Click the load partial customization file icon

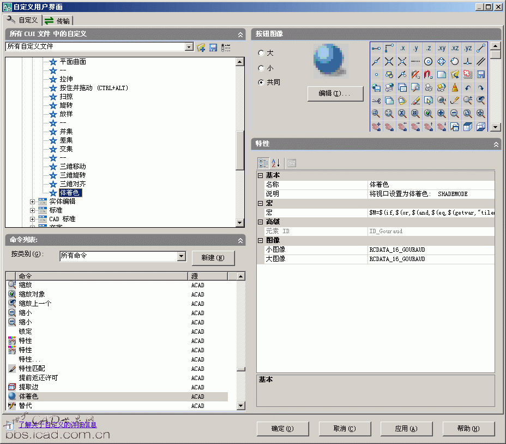coord(201,48)
